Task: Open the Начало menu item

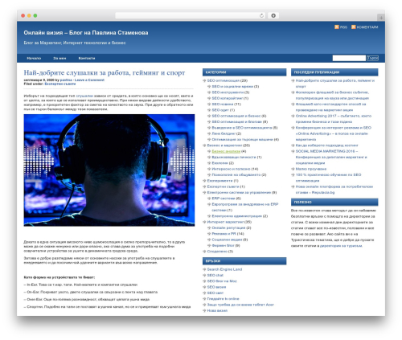Action: [34, 58]
